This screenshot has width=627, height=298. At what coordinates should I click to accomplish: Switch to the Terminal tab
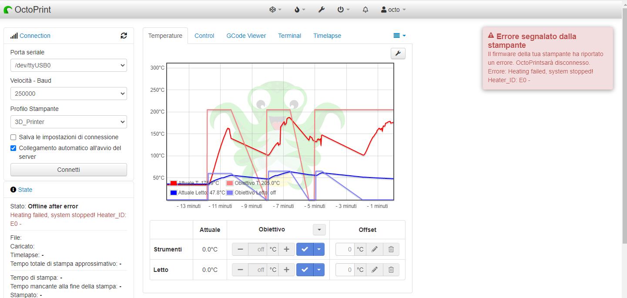click(290, 36)
